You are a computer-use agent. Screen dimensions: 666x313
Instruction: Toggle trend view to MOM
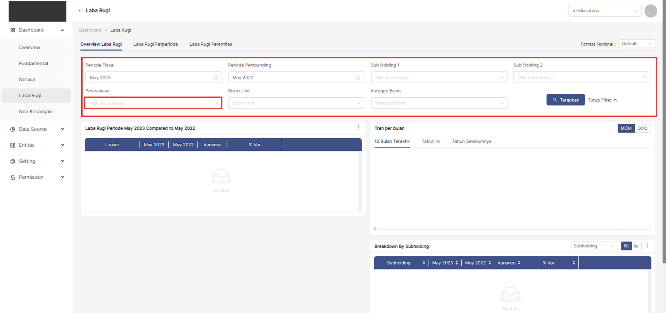[x=626, y=128]
